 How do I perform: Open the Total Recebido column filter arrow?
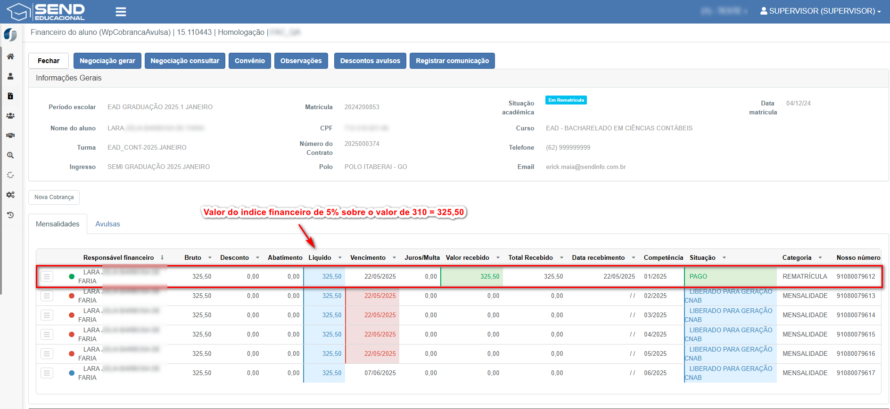[561, 258]
